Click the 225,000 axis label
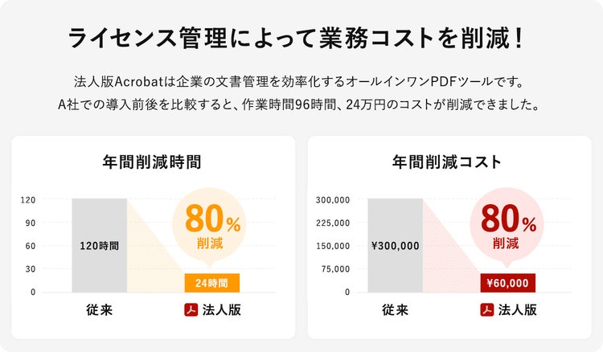This screenshot has width=603, height=352. coord(332,223)
